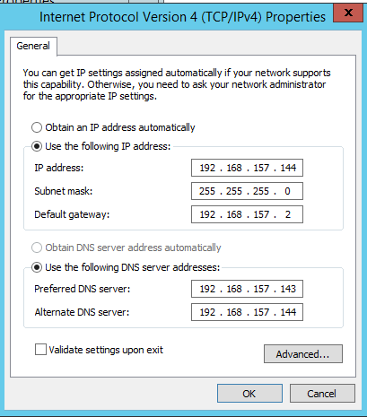This screenshot has width=367, height=417.
Task: Select the General tab
Action: [x=33, y=46]
